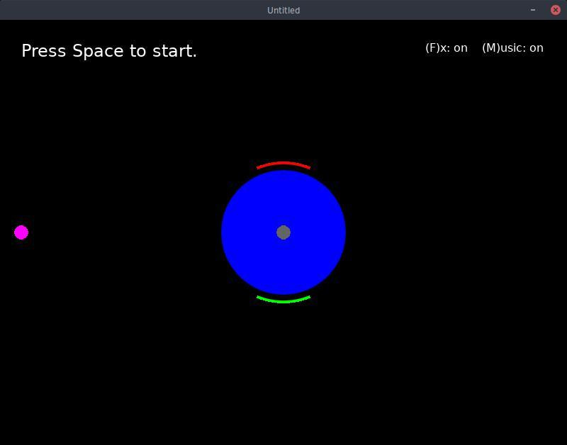Screen dimensions: 567x445
Task: Close the Untitled game window
Action: (556, 10)
